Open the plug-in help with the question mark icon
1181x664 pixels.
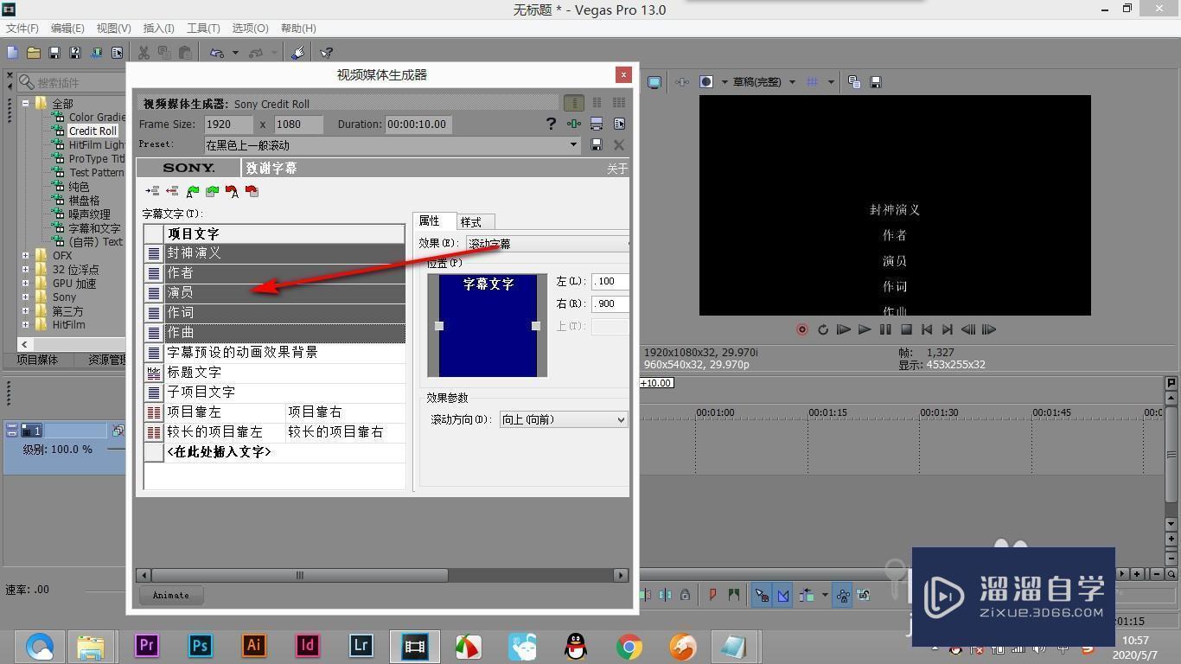click(552, 124)
